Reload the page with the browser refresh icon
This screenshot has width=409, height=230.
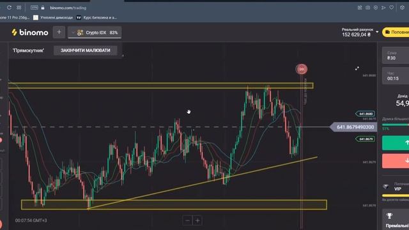click(x=9, y=8)
